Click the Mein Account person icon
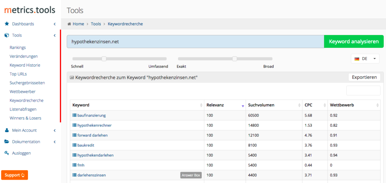 tap(7, 130)
